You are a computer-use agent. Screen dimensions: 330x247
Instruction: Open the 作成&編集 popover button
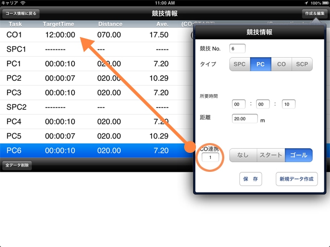313,14
